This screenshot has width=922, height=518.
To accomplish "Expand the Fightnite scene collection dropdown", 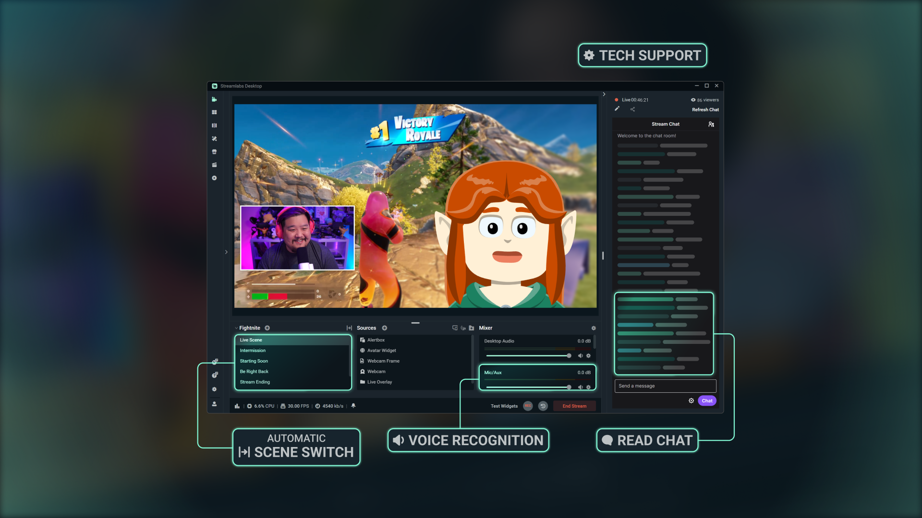I will click(x=236, y=328).
